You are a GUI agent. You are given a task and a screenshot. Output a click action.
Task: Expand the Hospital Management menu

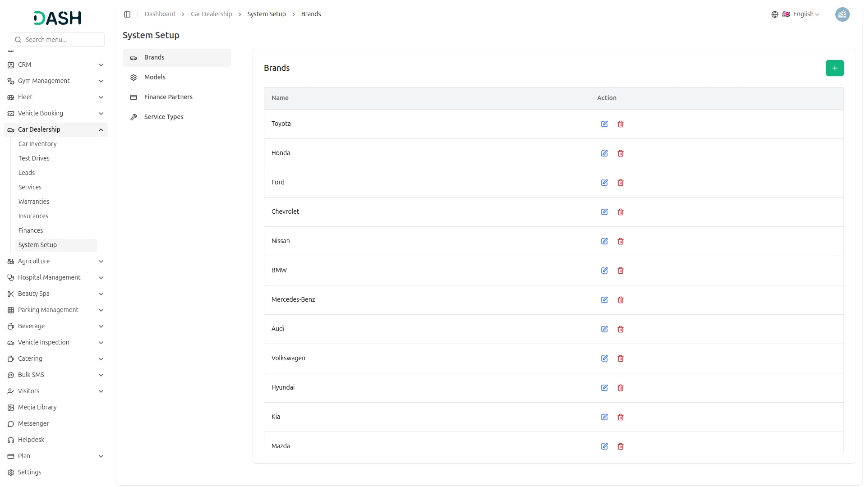pyautogui.click(x=101, y=278)
